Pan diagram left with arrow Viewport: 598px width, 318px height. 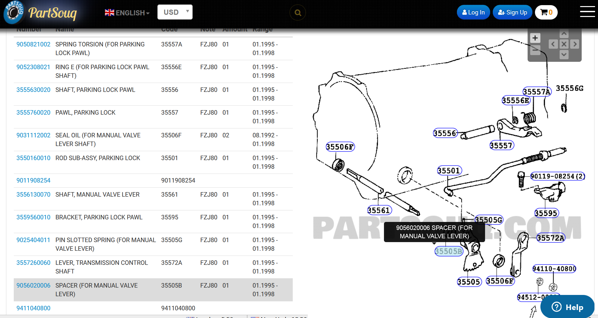point(553,44)
